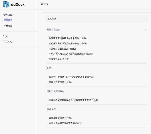Select 国家外汇管理局_外汇行政处罚信息查询 (2谷粒)
The image size is (151, 134).
click(72, 77)
